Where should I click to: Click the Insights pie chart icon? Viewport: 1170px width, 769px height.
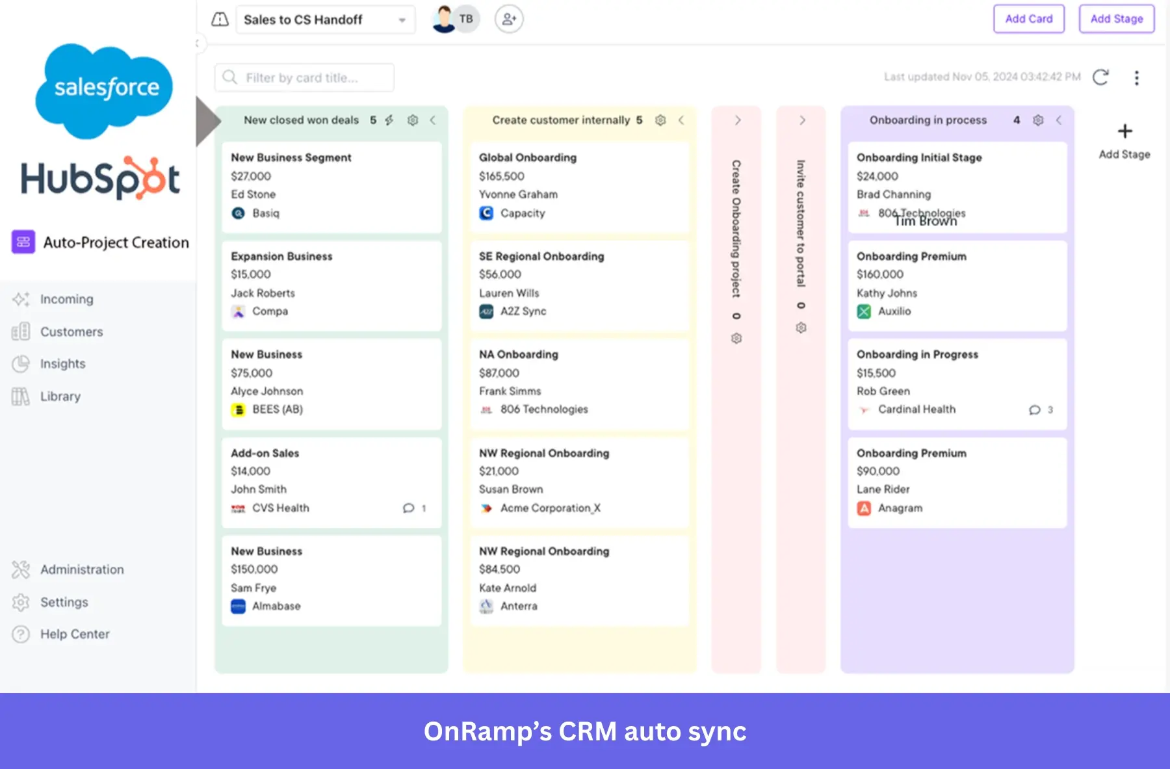click(x=21, y=363)
